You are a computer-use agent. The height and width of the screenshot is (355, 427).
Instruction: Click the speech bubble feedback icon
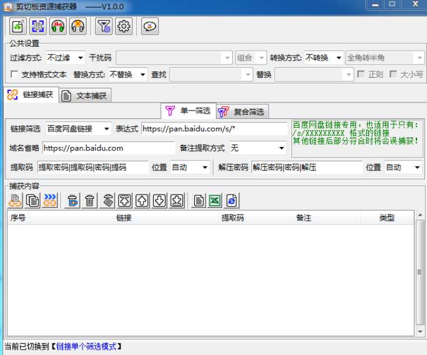point(150,26)
